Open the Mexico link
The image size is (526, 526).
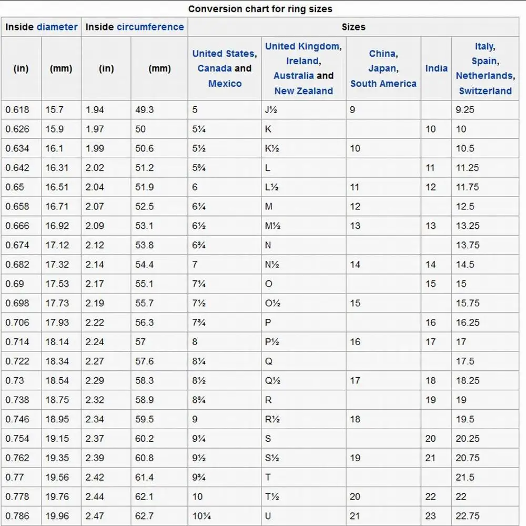(x=225, y=84)
